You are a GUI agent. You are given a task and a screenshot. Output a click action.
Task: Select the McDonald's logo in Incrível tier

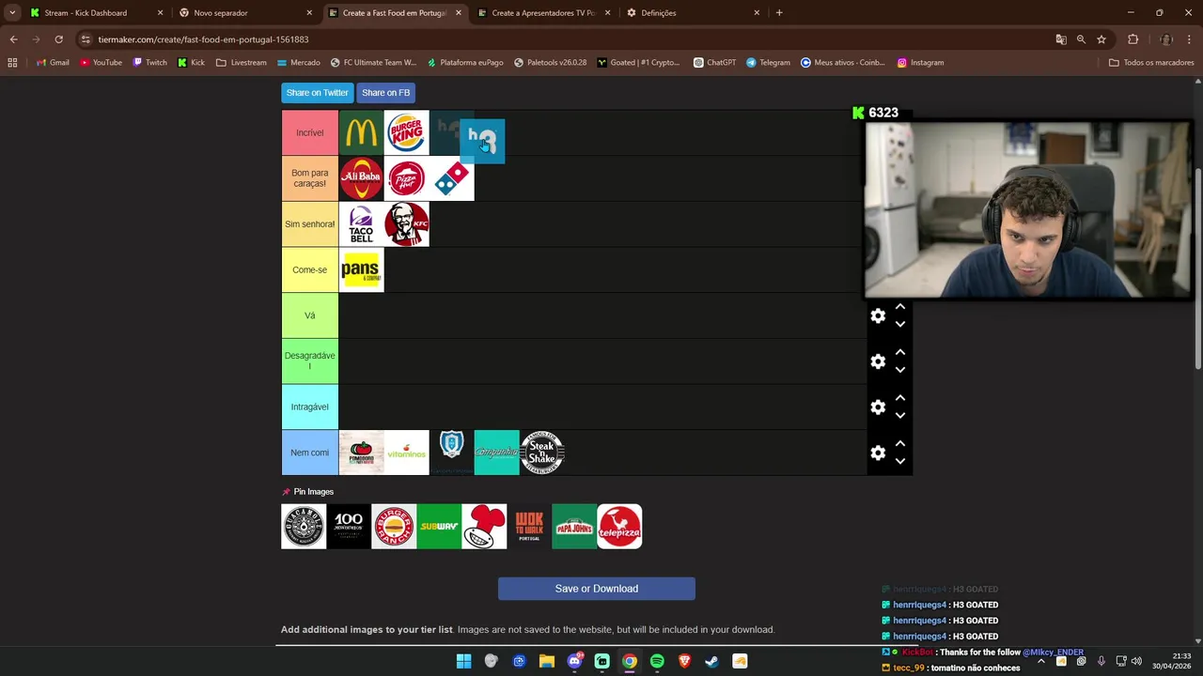click(361, 133)
